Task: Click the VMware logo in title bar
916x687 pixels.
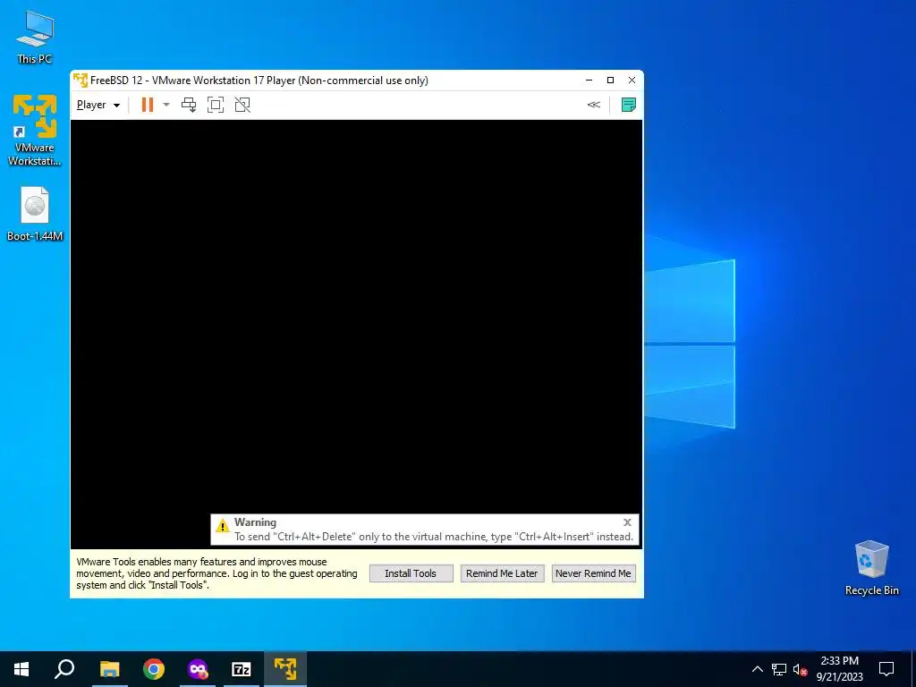Action: tap(81, 80)
